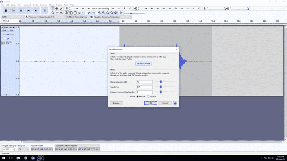Open Noise Reduction help question-mark icon
Screen dimensions: 287x161
pyautogui.click(x=175, y=103)
